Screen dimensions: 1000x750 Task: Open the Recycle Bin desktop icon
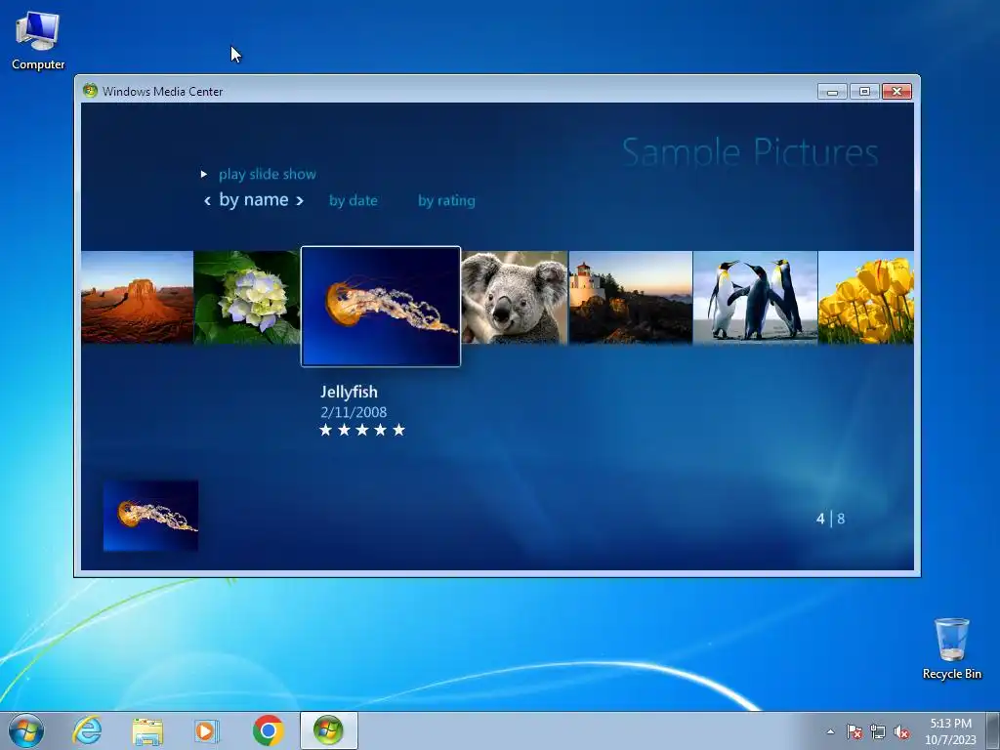(x=951, y=648)
